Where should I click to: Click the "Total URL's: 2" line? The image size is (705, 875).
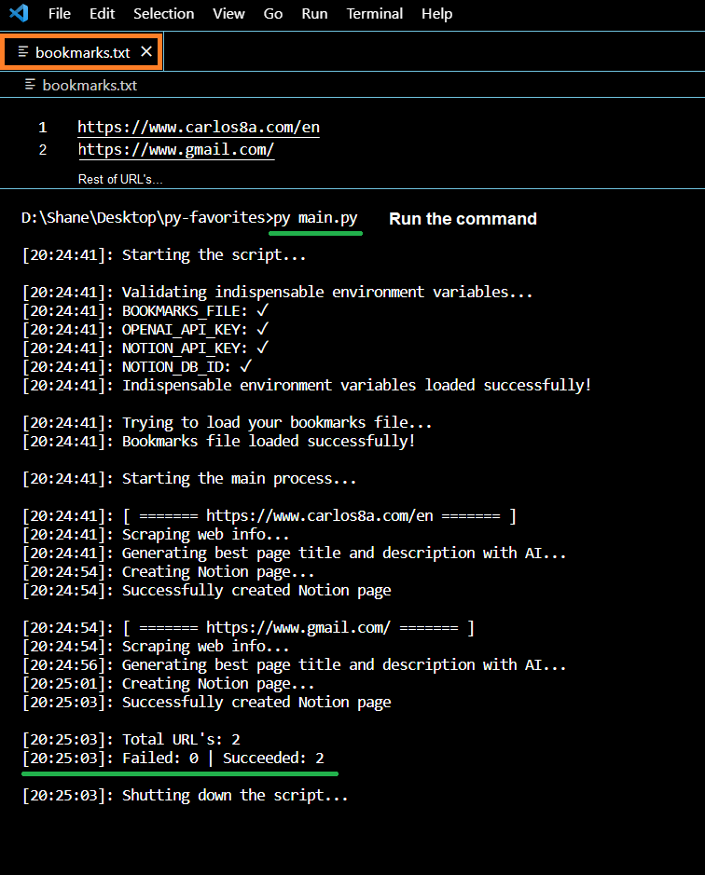coord(131,740)
